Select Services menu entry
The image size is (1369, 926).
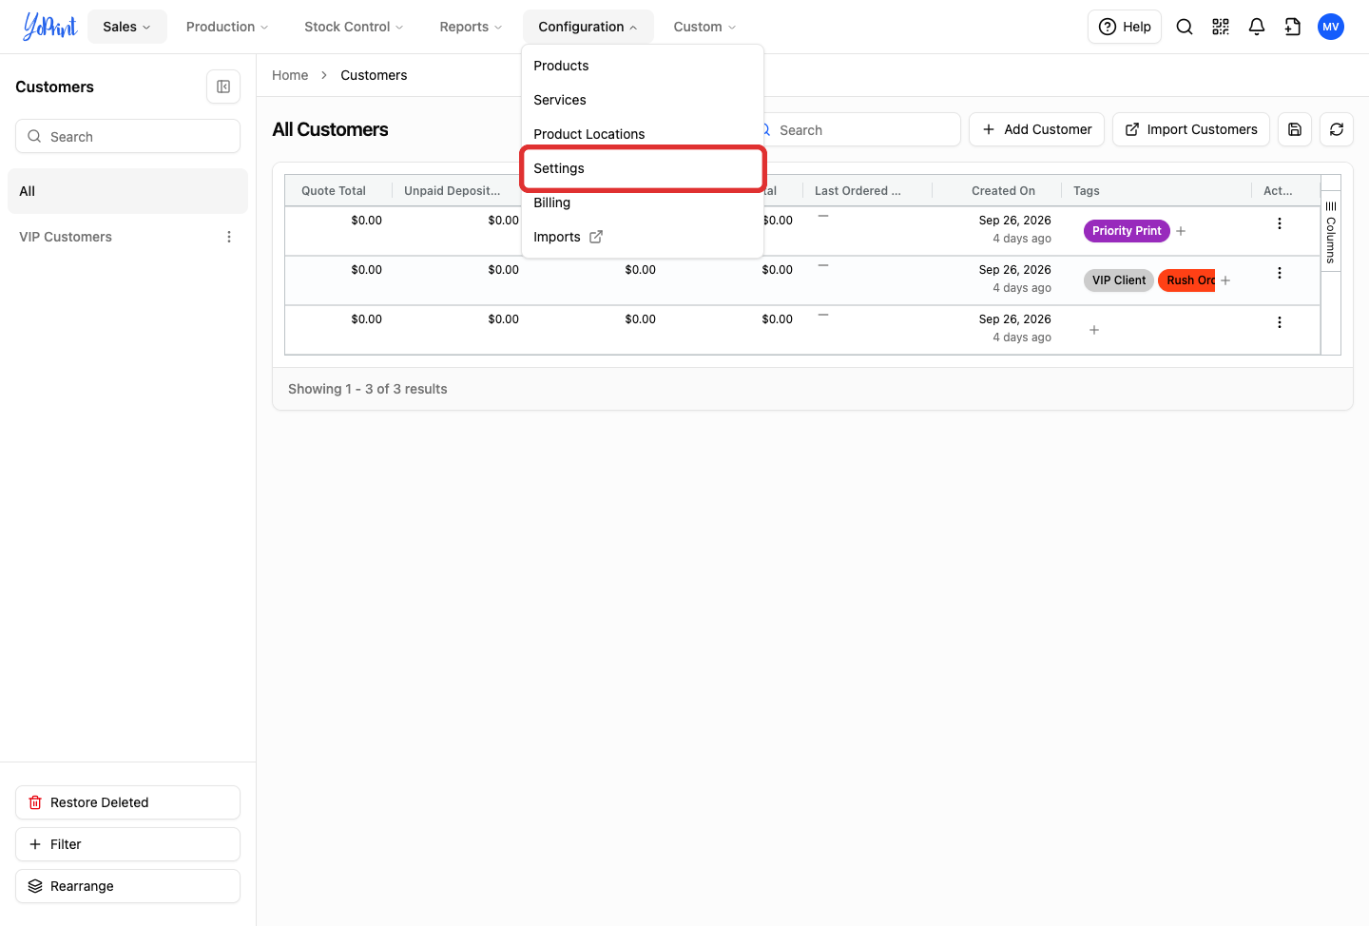pyautogui.click(x=643, y=100)
